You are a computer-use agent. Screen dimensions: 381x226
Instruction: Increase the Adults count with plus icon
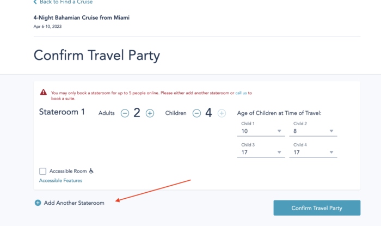point(150,113)
